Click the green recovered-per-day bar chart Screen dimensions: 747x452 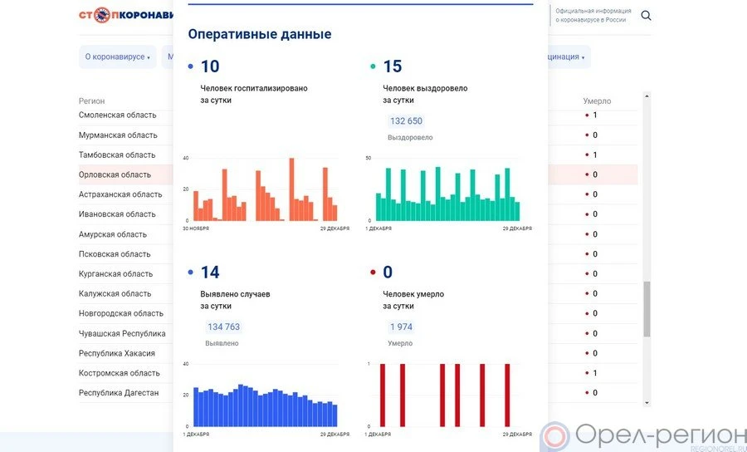tap(447, 193)
